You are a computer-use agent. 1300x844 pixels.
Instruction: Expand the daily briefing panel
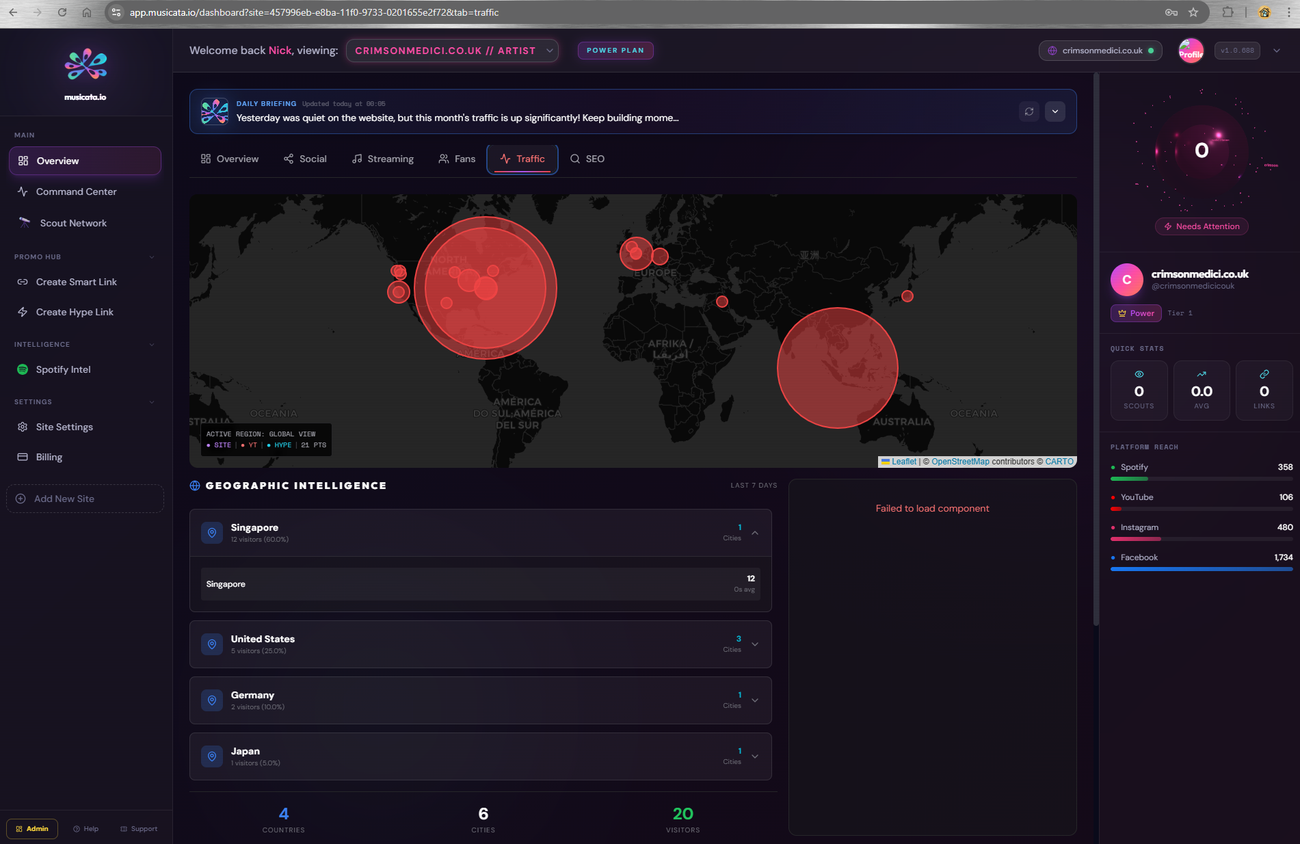click(x=1054, y=111)
